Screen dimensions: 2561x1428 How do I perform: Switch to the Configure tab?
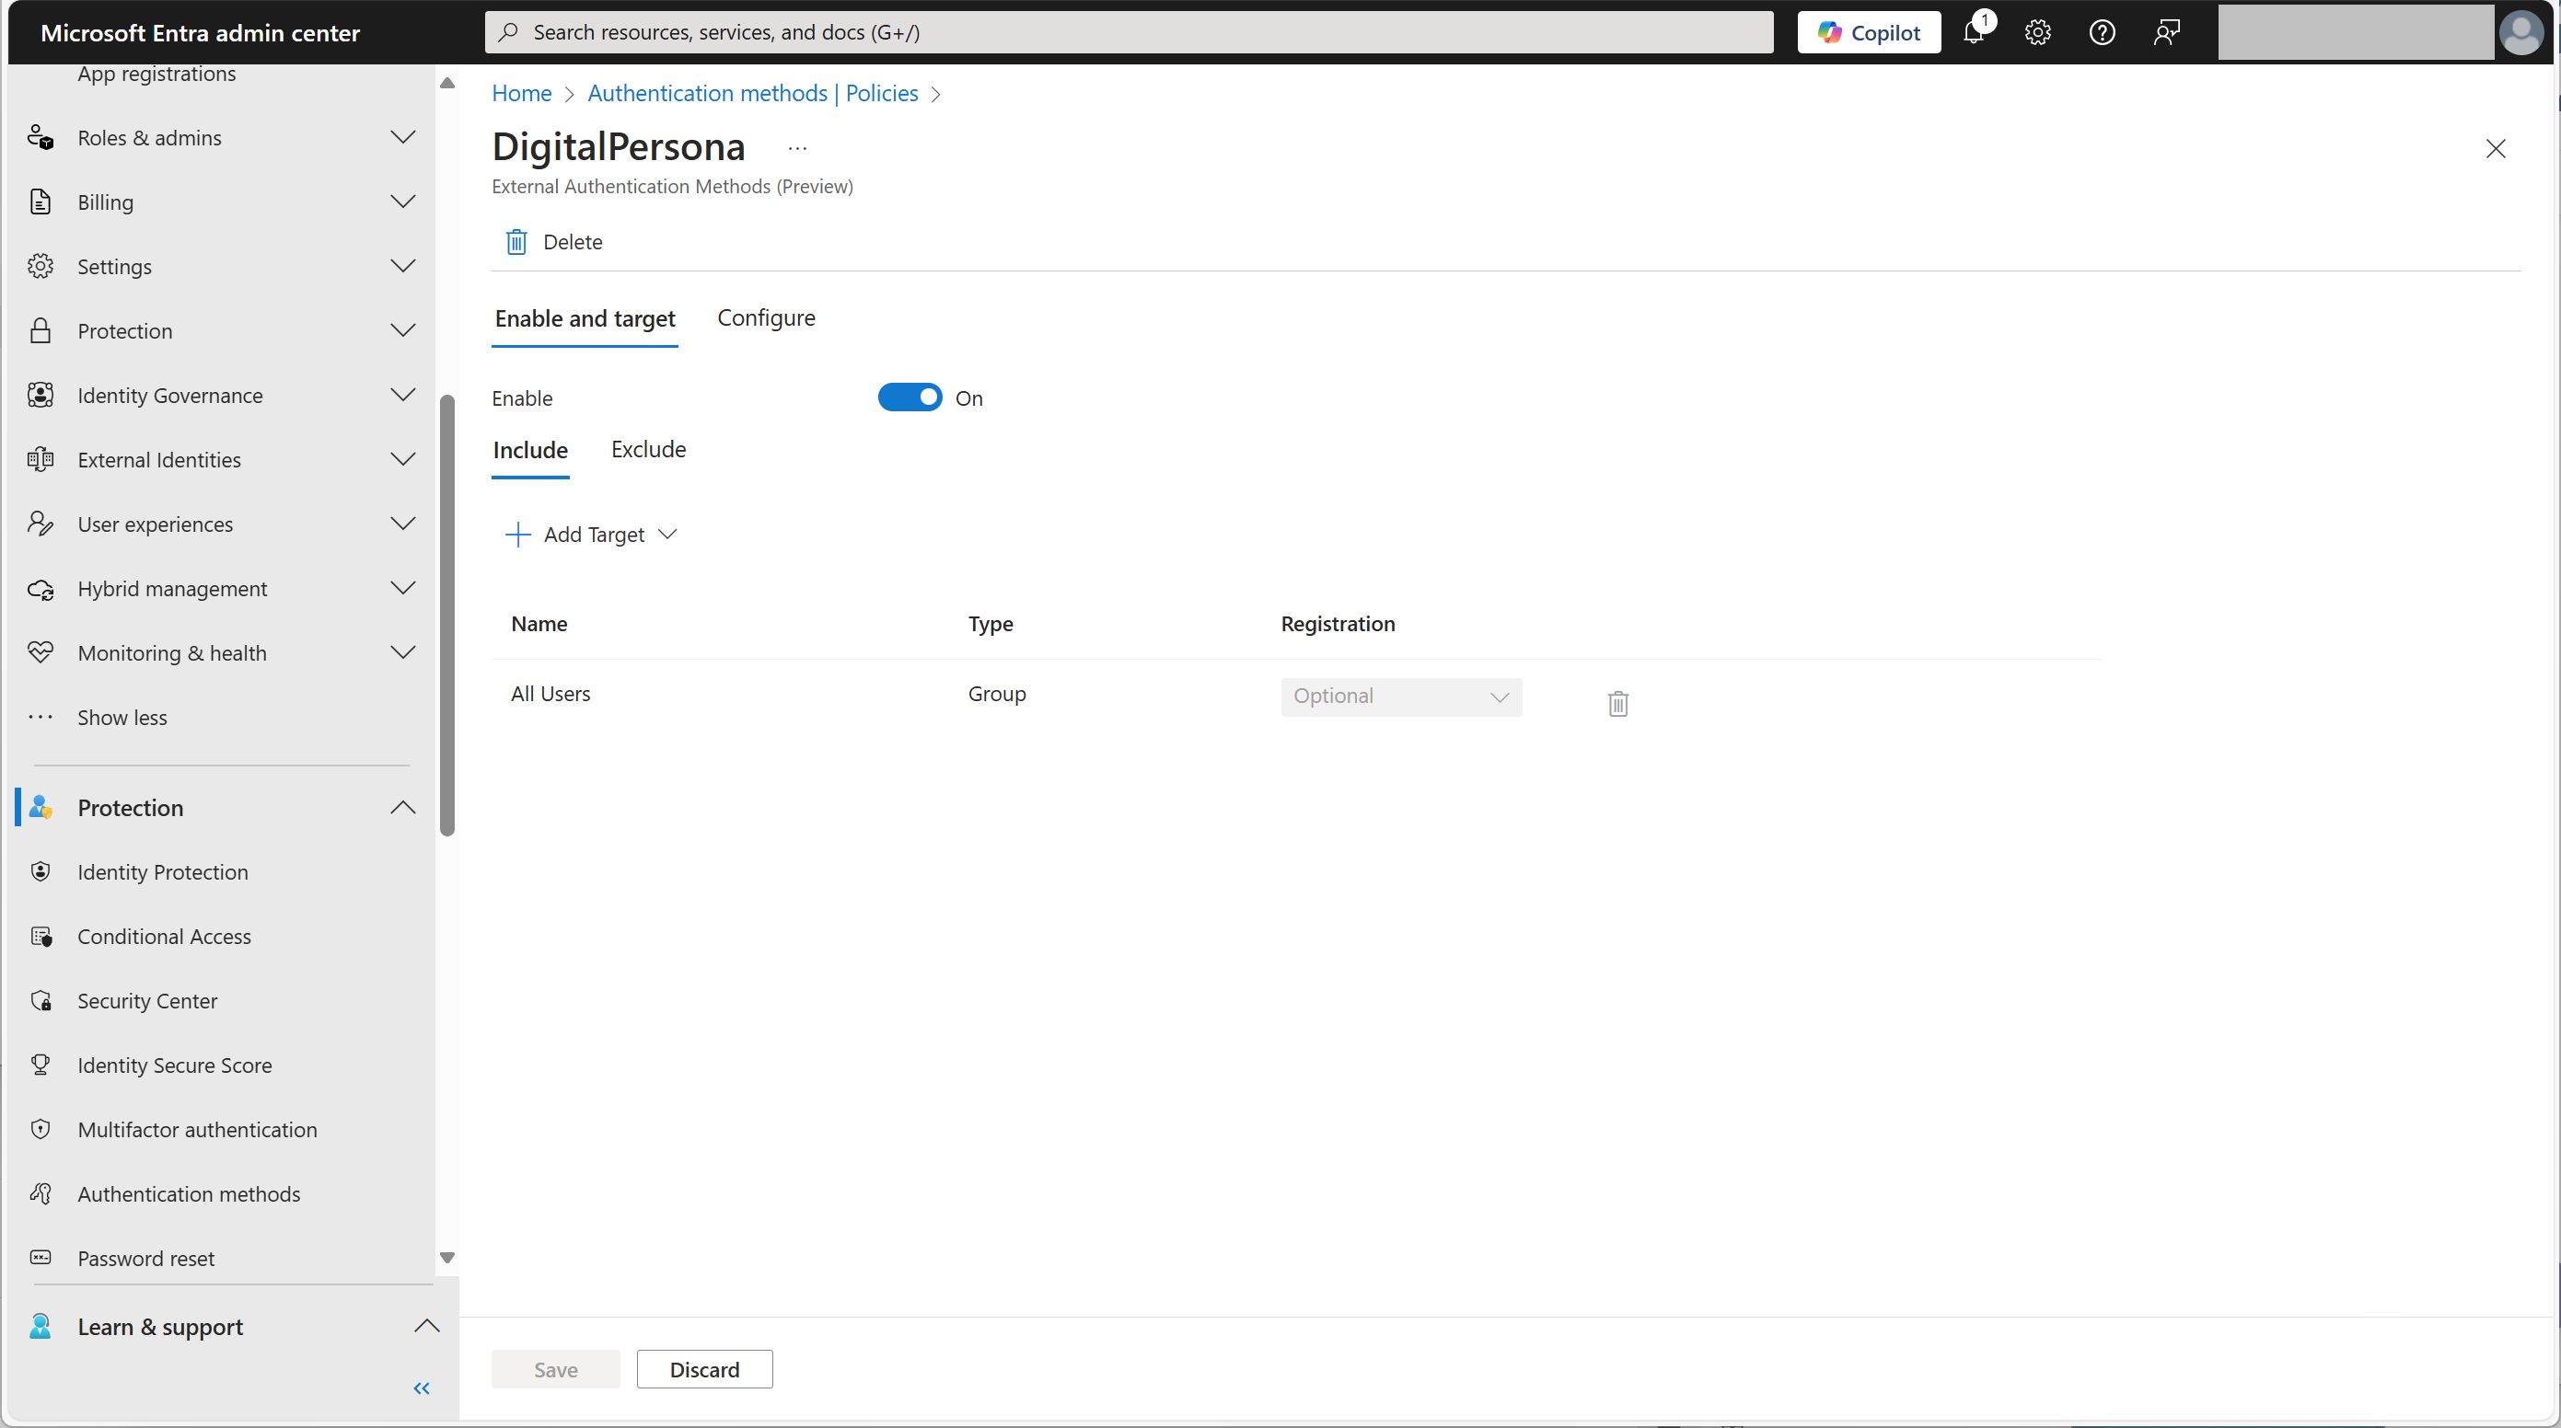pos(766,317)
